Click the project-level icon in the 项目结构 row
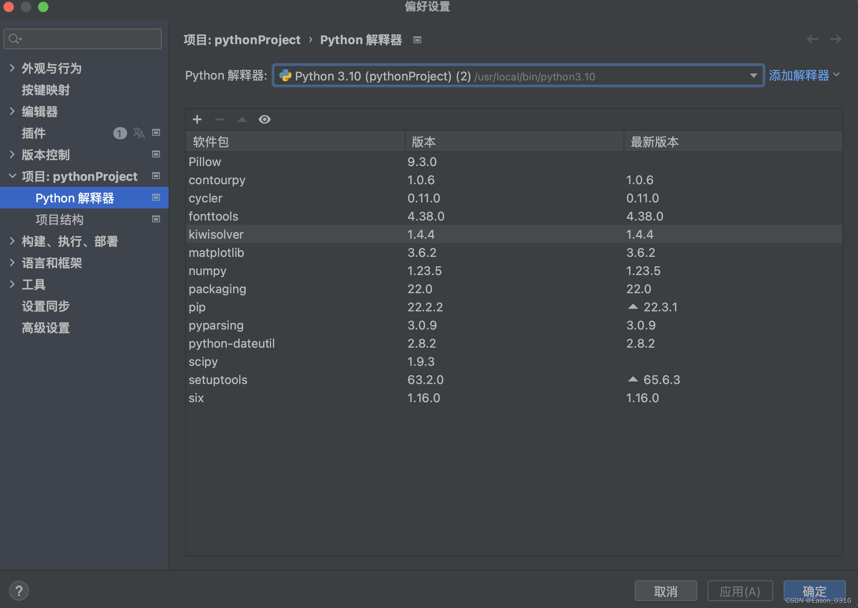 point(156,219)
